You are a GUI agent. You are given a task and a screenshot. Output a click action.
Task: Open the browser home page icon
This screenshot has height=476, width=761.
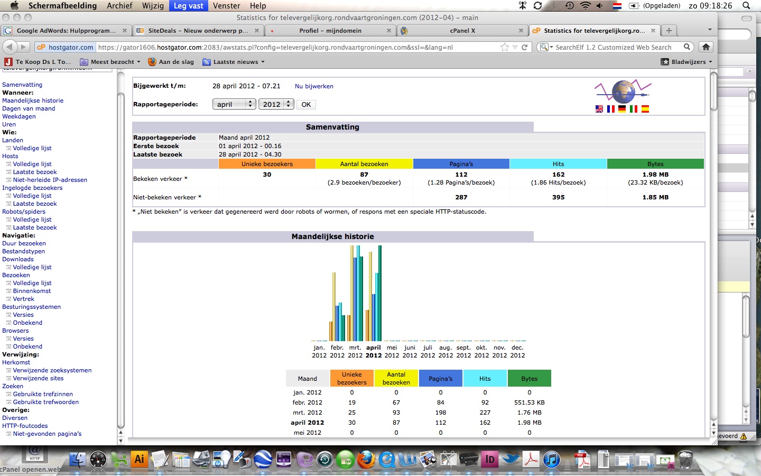[x=706, y=47]
